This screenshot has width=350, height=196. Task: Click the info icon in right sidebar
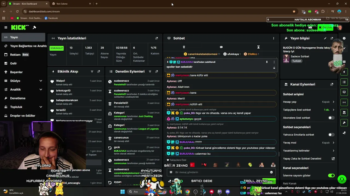click(344, 38)
